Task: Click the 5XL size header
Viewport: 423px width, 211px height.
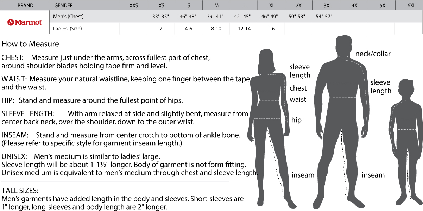Action: (383, 5)
